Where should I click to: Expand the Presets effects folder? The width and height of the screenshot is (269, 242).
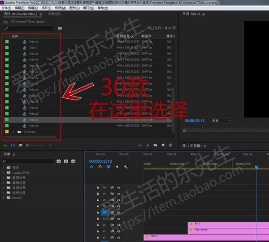pyautogui.click(x=3, y=198)
